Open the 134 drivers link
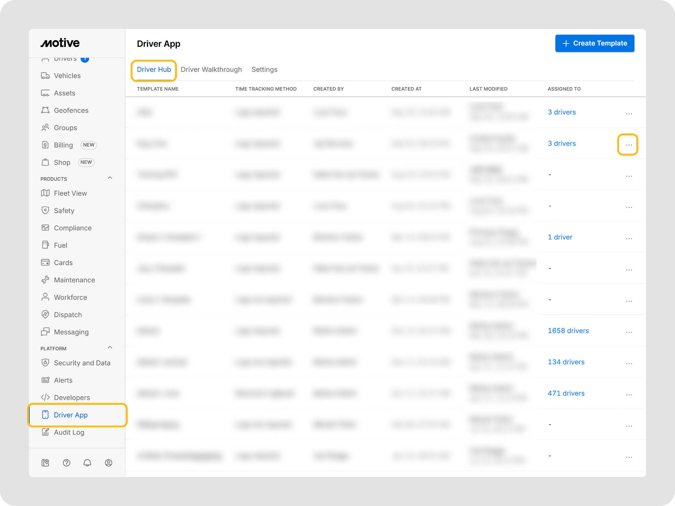The width and height of the screenshot is (675, 506). click(x=566, y=362)
